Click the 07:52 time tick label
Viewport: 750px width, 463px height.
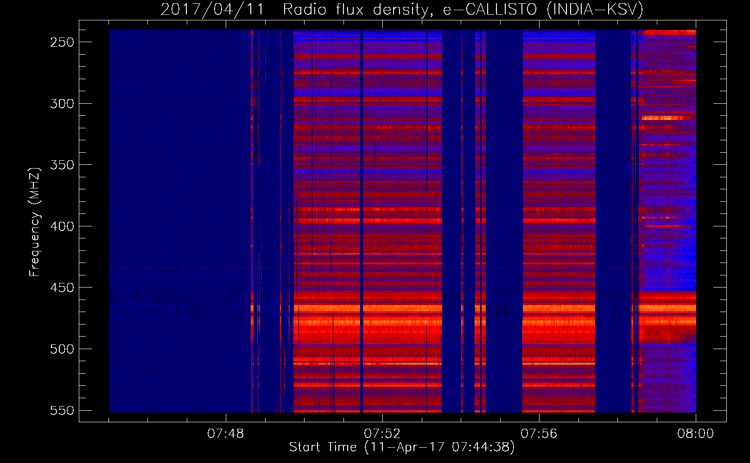382,434
